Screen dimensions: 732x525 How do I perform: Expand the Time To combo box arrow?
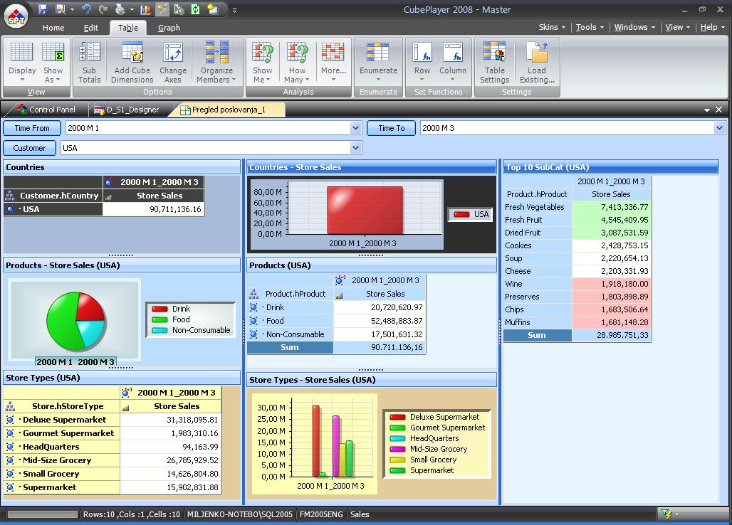coord(719,128)
